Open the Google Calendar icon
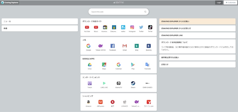Screen dimensions: 238x112 (118, 65)
